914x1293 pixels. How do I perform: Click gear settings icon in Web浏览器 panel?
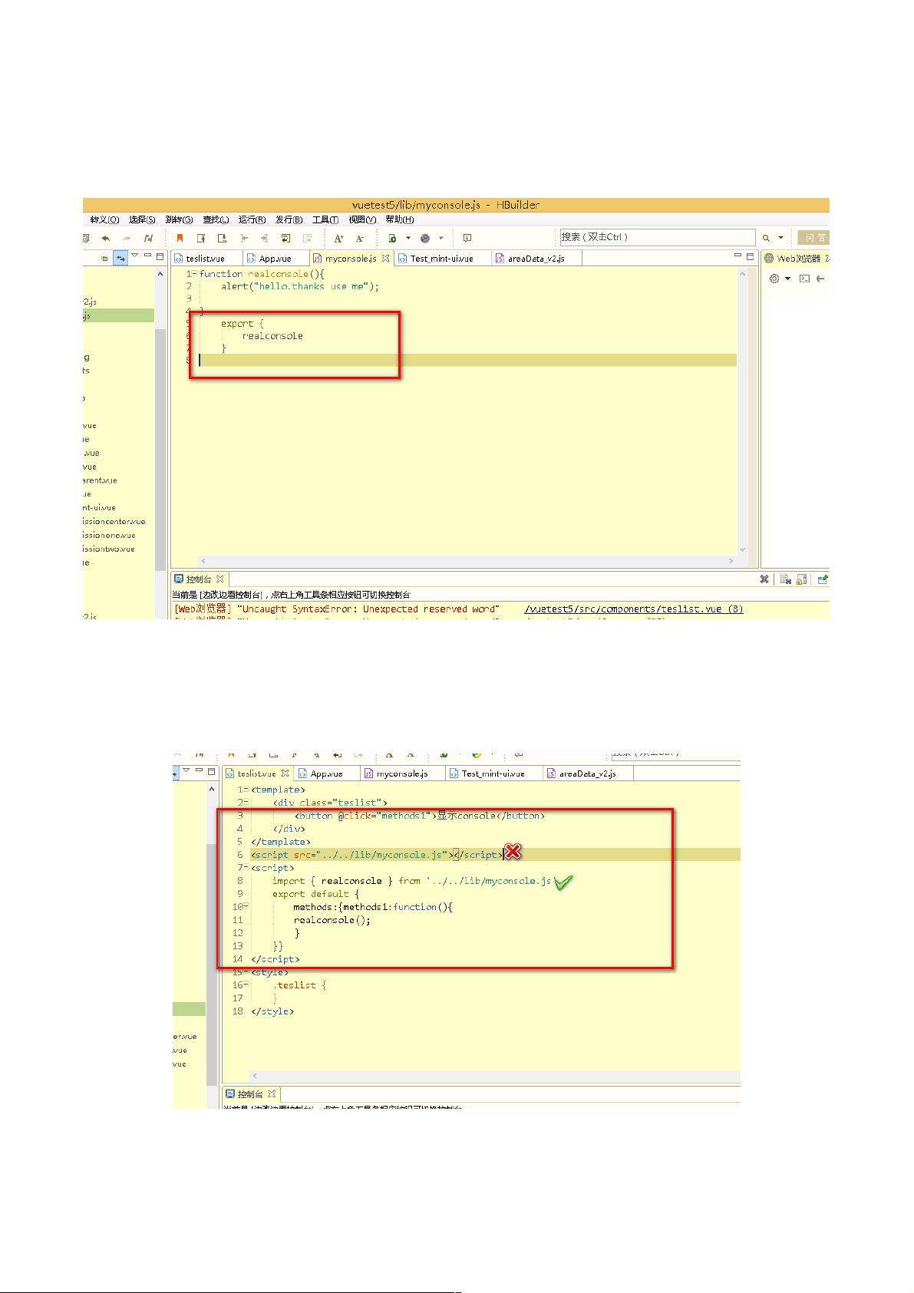pos(774,279)
